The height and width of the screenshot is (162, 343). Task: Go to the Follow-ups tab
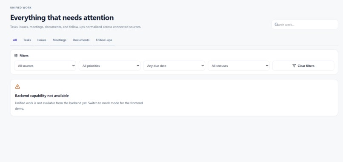(104, 40)
